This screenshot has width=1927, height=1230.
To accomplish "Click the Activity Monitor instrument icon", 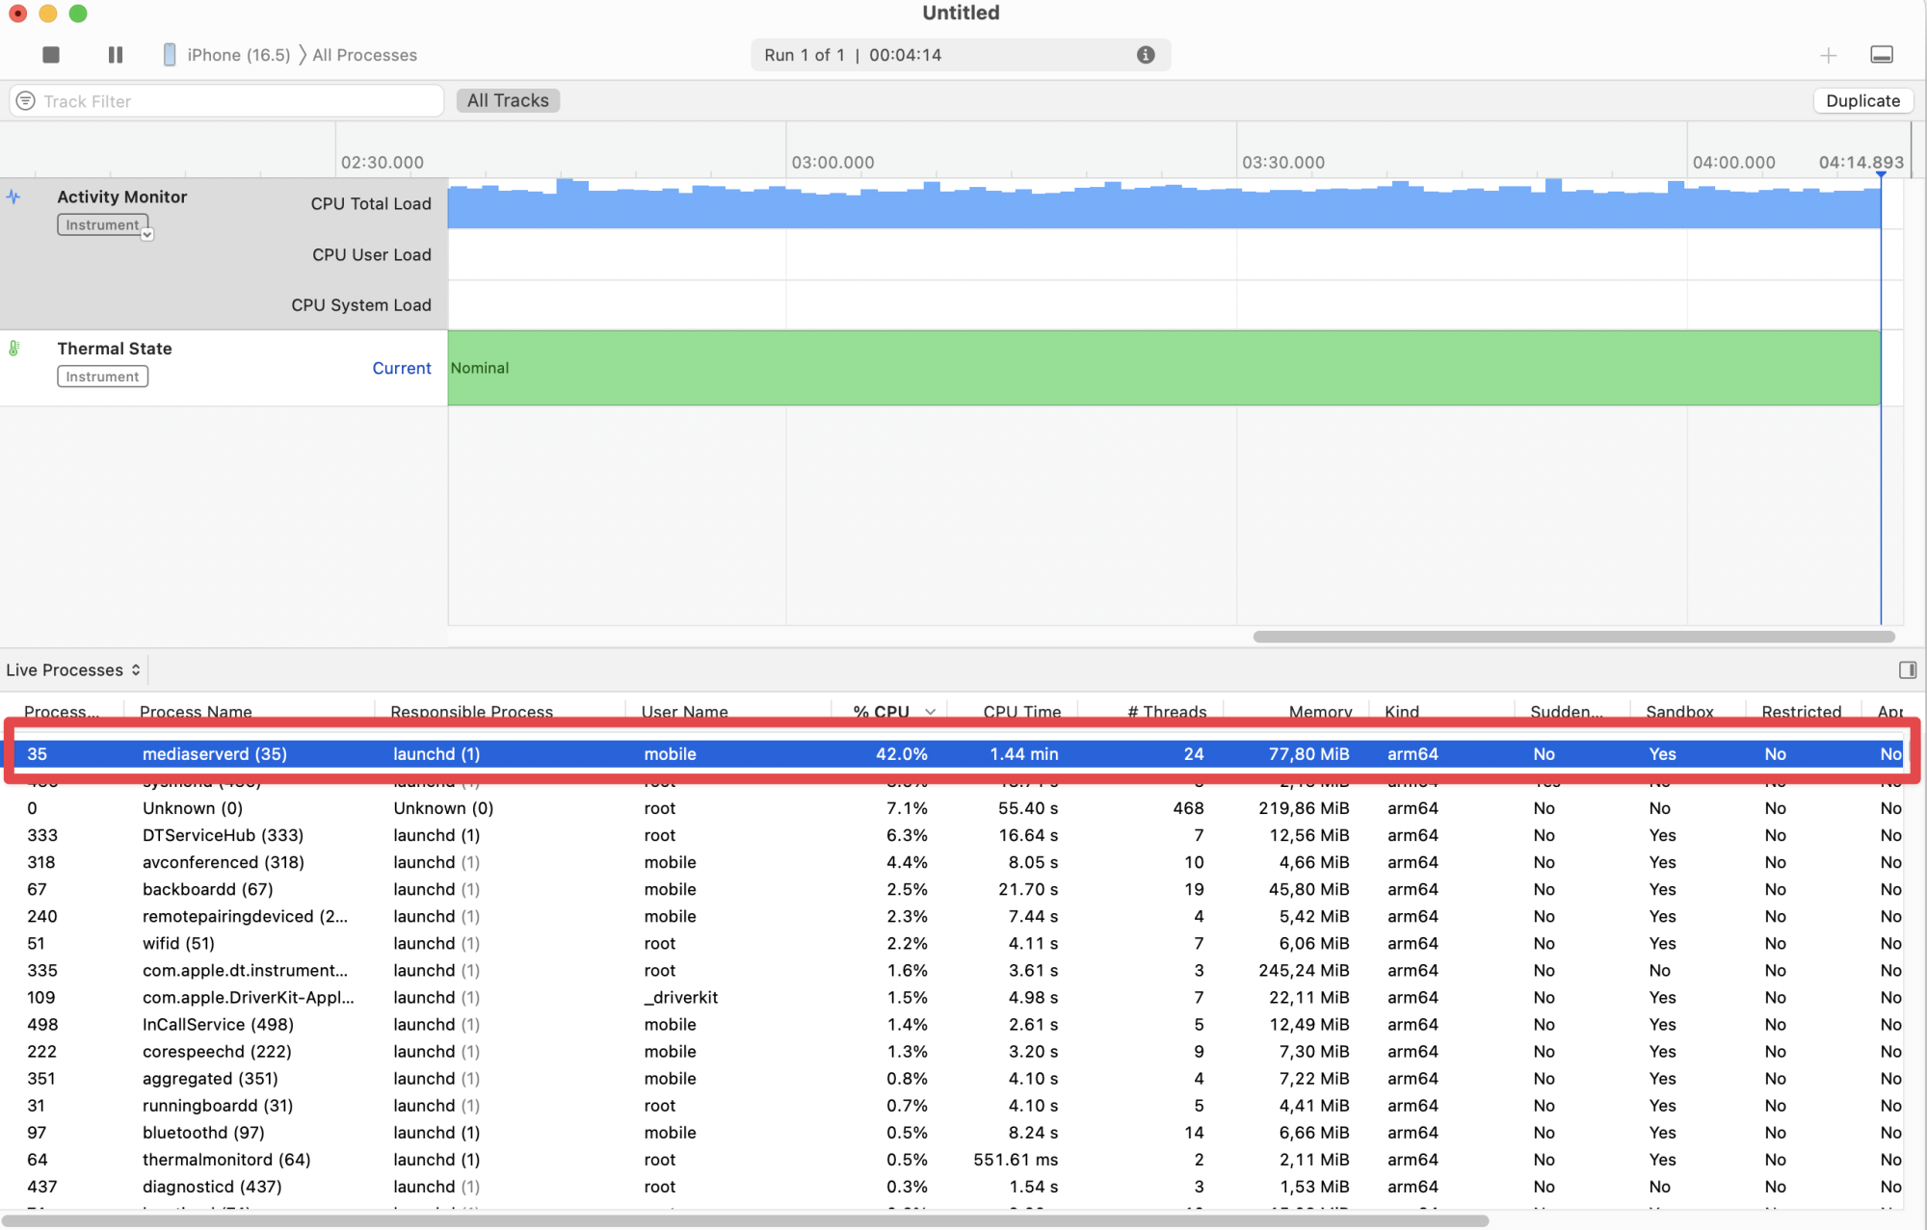I will pyautogui.click(x=13, y=197).
